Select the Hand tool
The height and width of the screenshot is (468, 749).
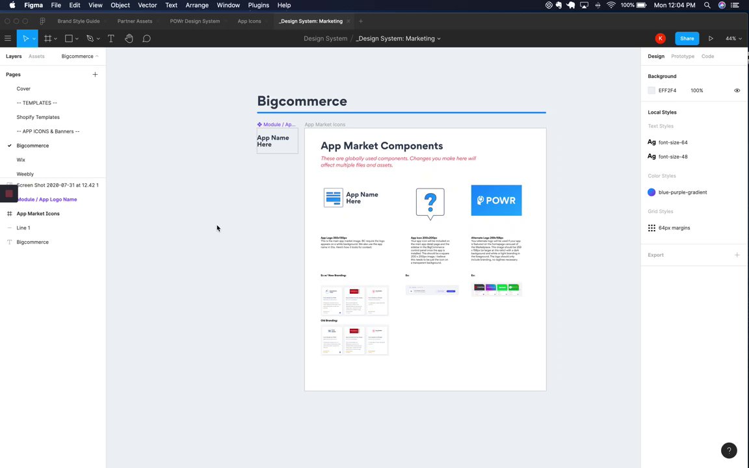[129, 39]
